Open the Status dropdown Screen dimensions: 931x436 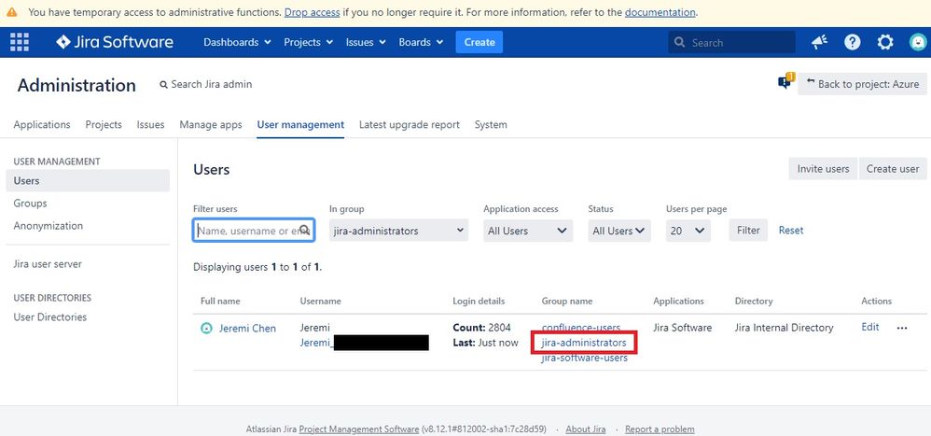pyautogui.click(x=619, y=231)
